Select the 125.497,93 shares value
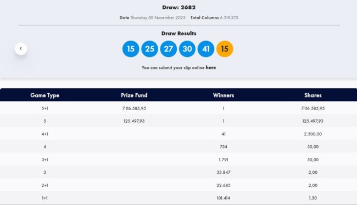Viewport: 357px width, 205px height. (x=313, y=121)
